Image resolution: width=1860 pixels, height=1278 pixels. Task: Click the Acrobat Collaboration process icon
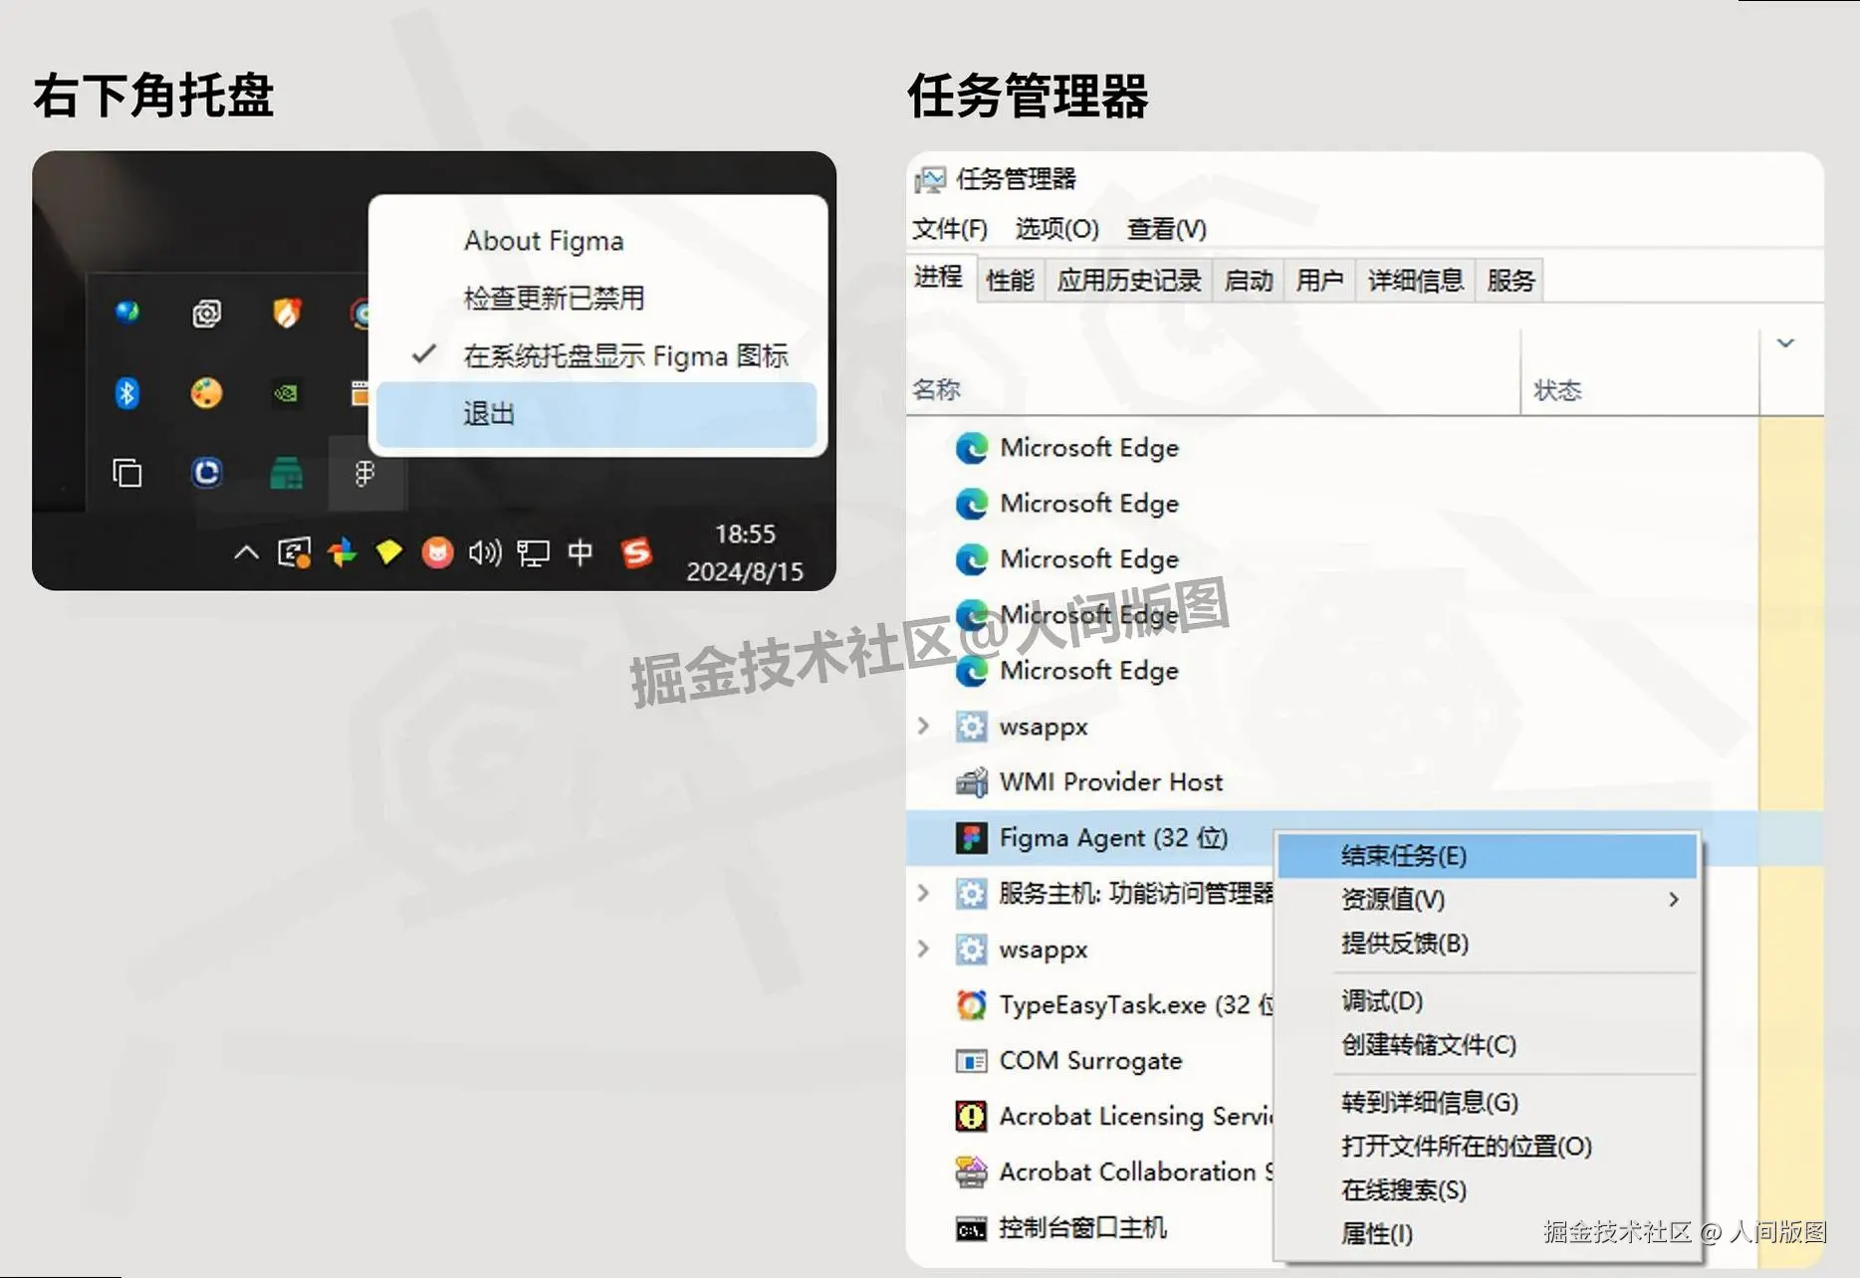(x=971, y=1172)
